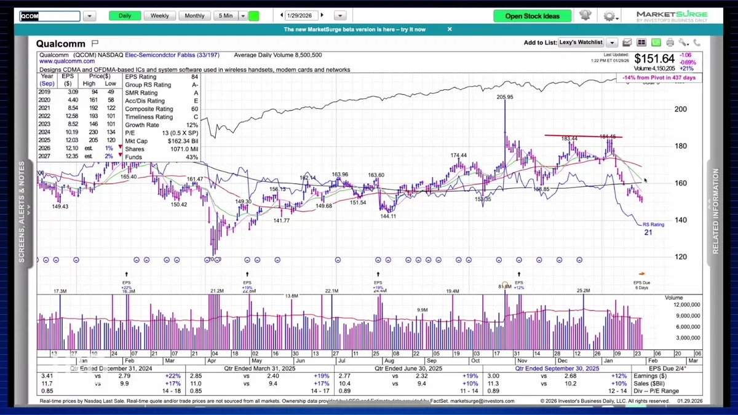The width and height of the screenshot is (738, 415).
Task: Open the Related Information side panel
Action: pos(715,212)
